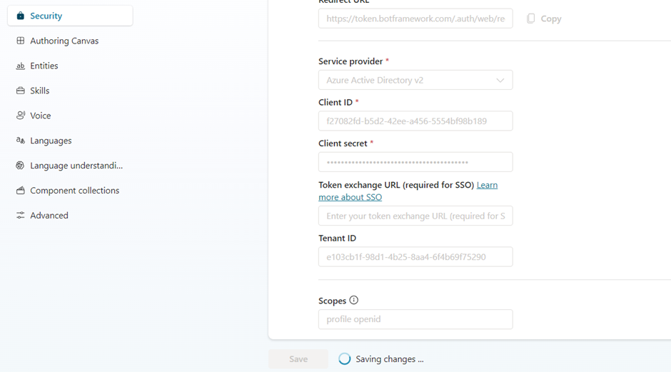The width and height of the screenshot is (671, 372).
Task: Focus the Token exchange URL field
Action: pyautogui.click(x=415, y=216)
